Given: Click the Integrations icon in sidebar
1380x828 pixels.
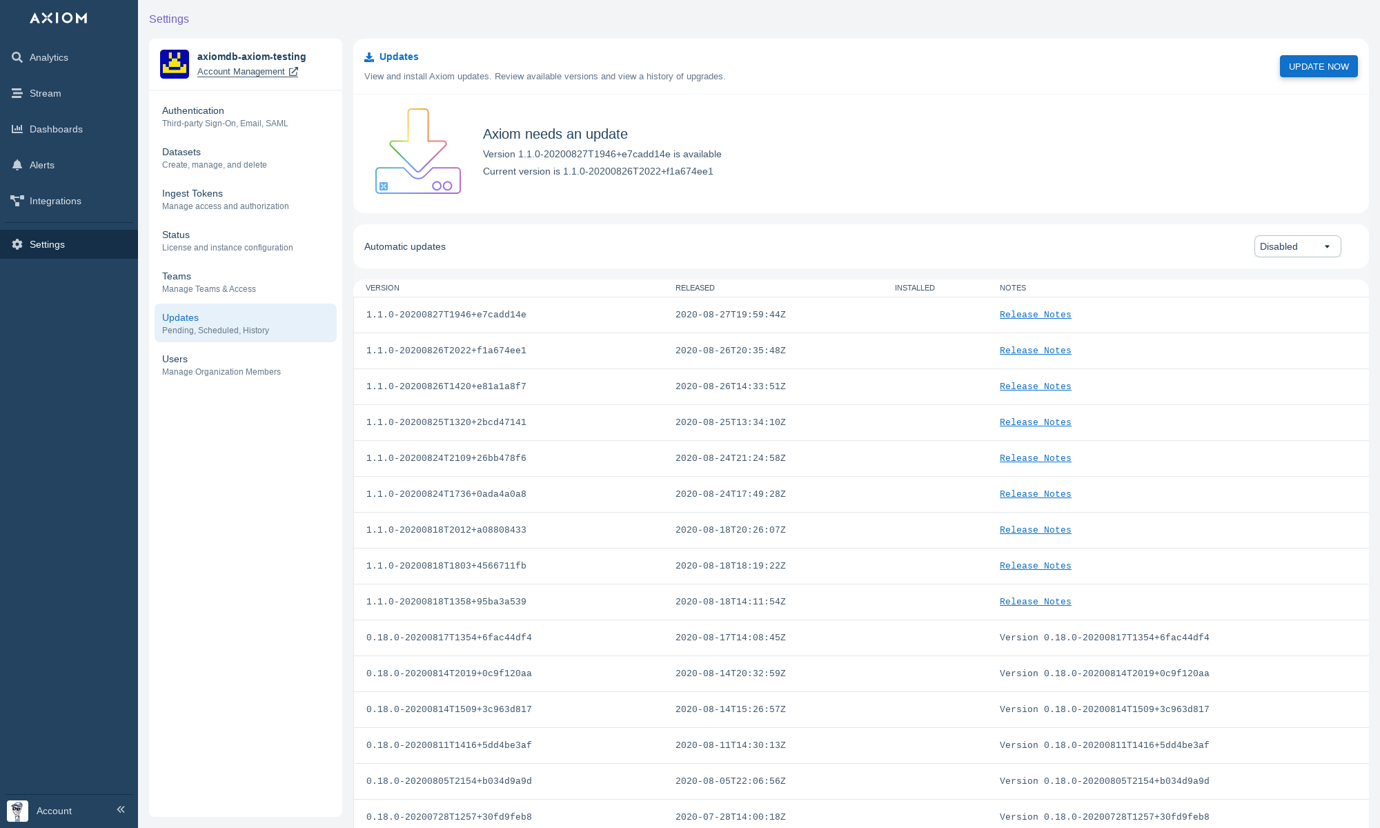Looking at the screenshot, I should (17, 201).
